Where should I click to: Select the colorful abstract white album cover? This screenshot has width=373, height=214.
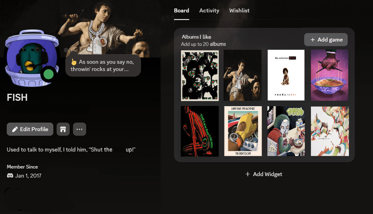330,131
